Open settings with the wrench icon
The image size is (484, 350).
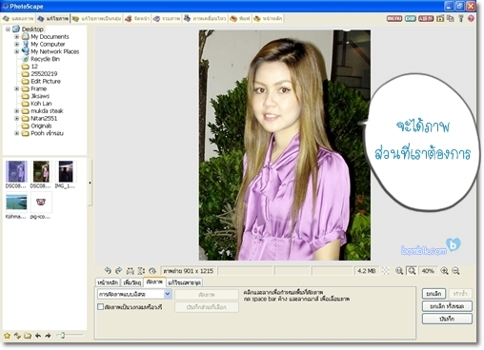coord(461,18)
